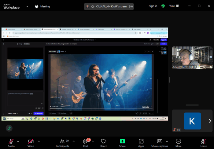The width and height of the screenshot is (214, 149).
Task: Open the View layout menu
Action: pos(173,6)
